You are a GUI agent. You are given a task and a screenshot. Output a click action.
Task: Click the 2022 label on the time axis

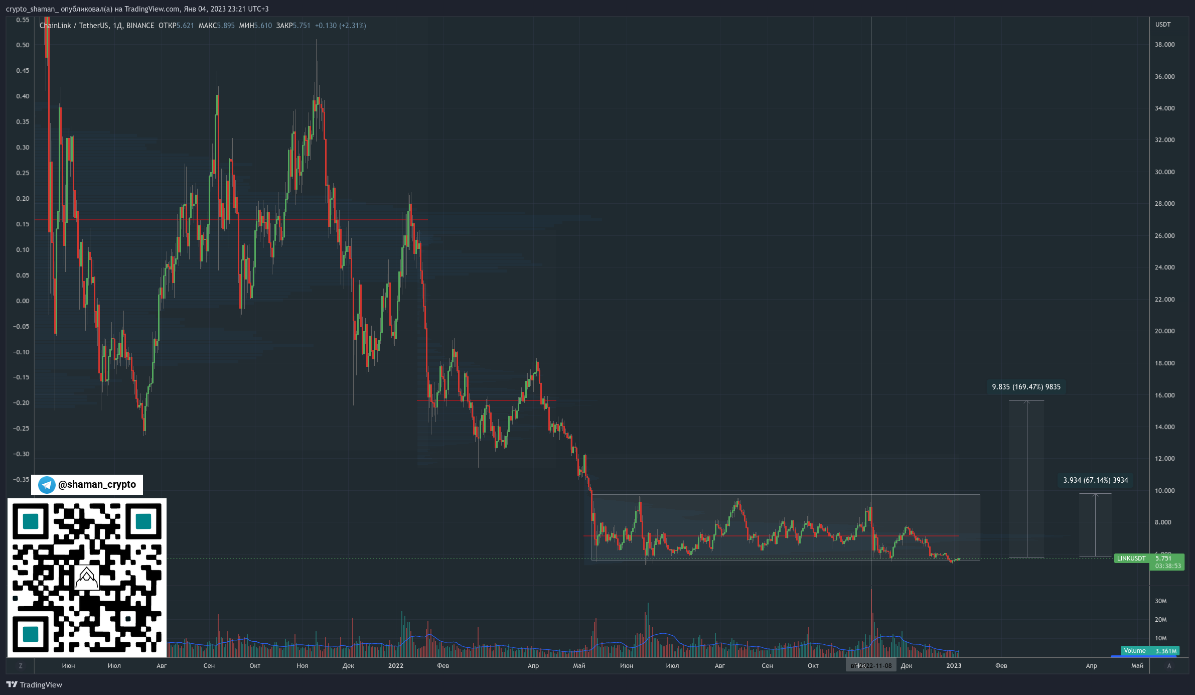pyautogui.click(x=396, y=666)
